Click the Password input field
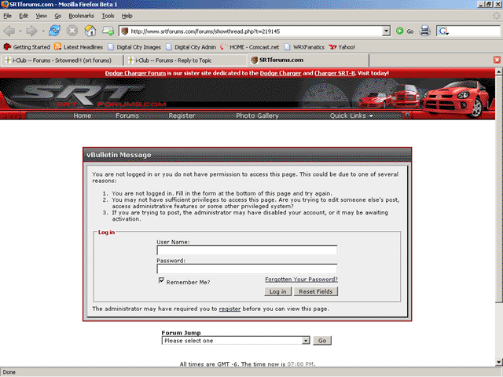Screen dimensions: 503x377 247,269
